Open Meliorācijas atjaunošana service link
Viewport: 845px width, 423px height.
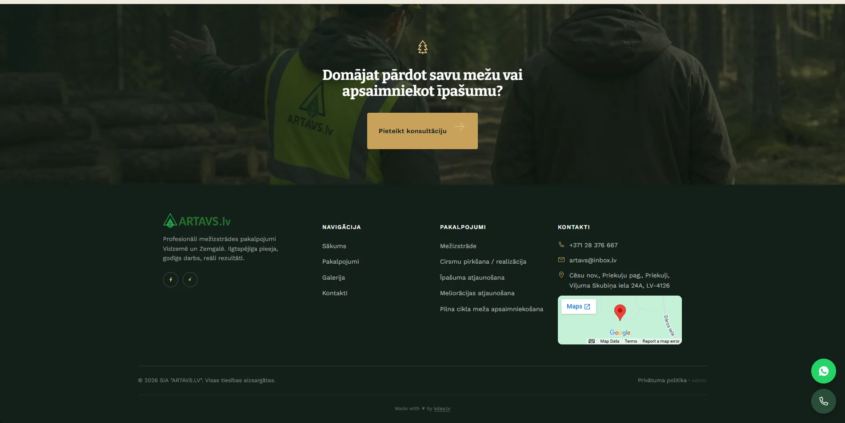click(477, 293)
